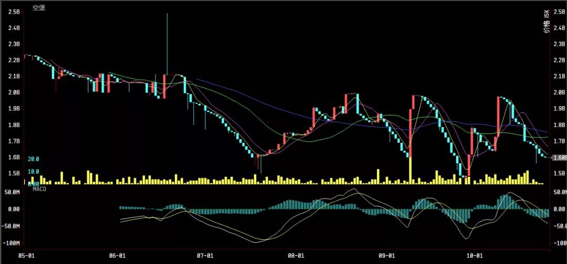Click the tall cyan wick candle reaching 2.5B
The image size is (567, 264).
click(x=167, y=42)
